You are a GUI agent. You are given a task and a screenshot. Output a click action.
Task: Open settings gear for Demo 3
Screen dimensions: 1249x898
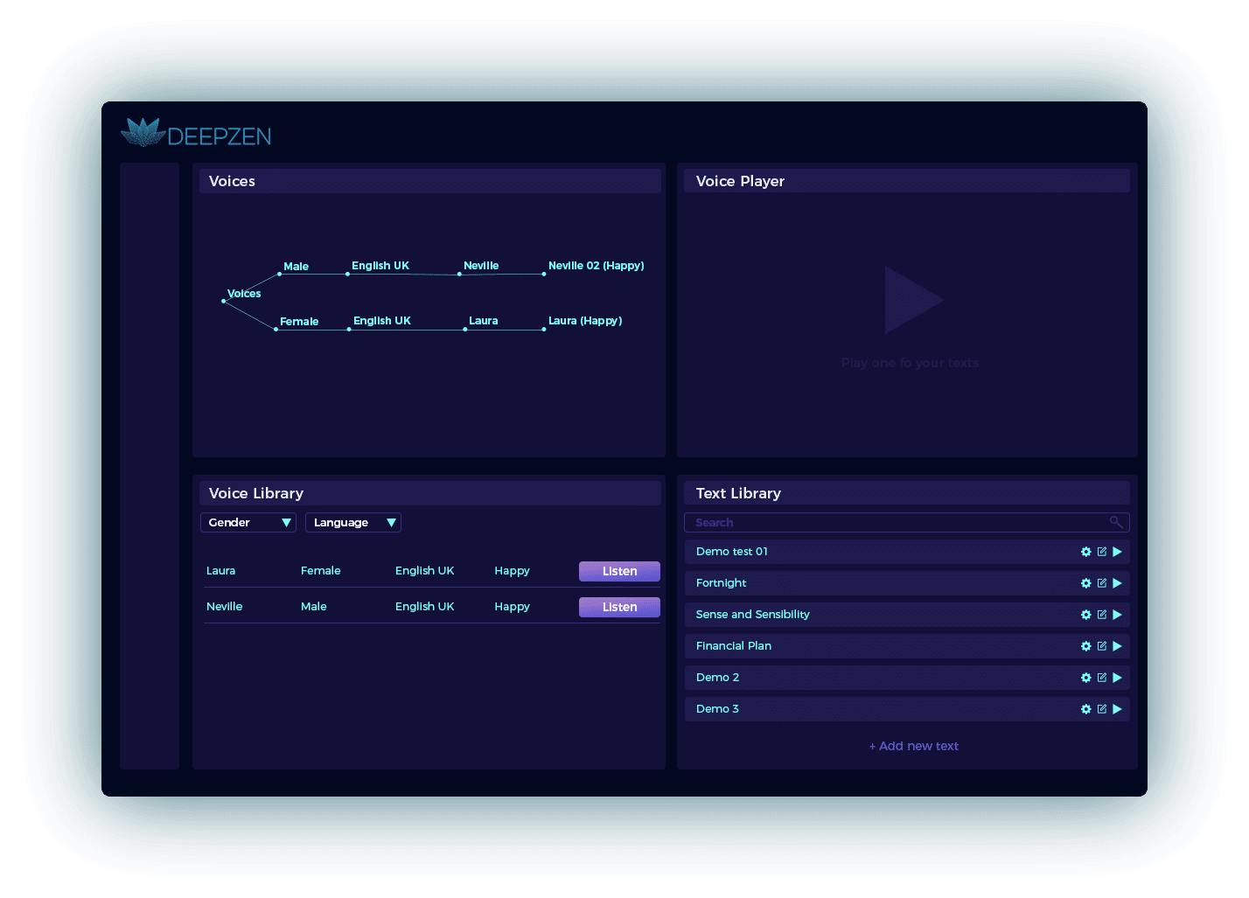[1086, 709]
